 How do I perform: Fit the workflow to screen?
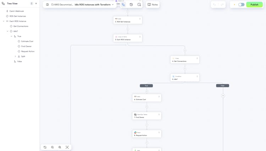(67, 147)
